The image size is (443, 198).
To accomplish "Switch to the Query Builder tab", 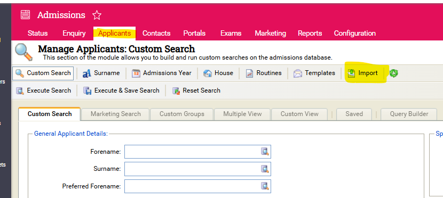I will coord(409,114).
